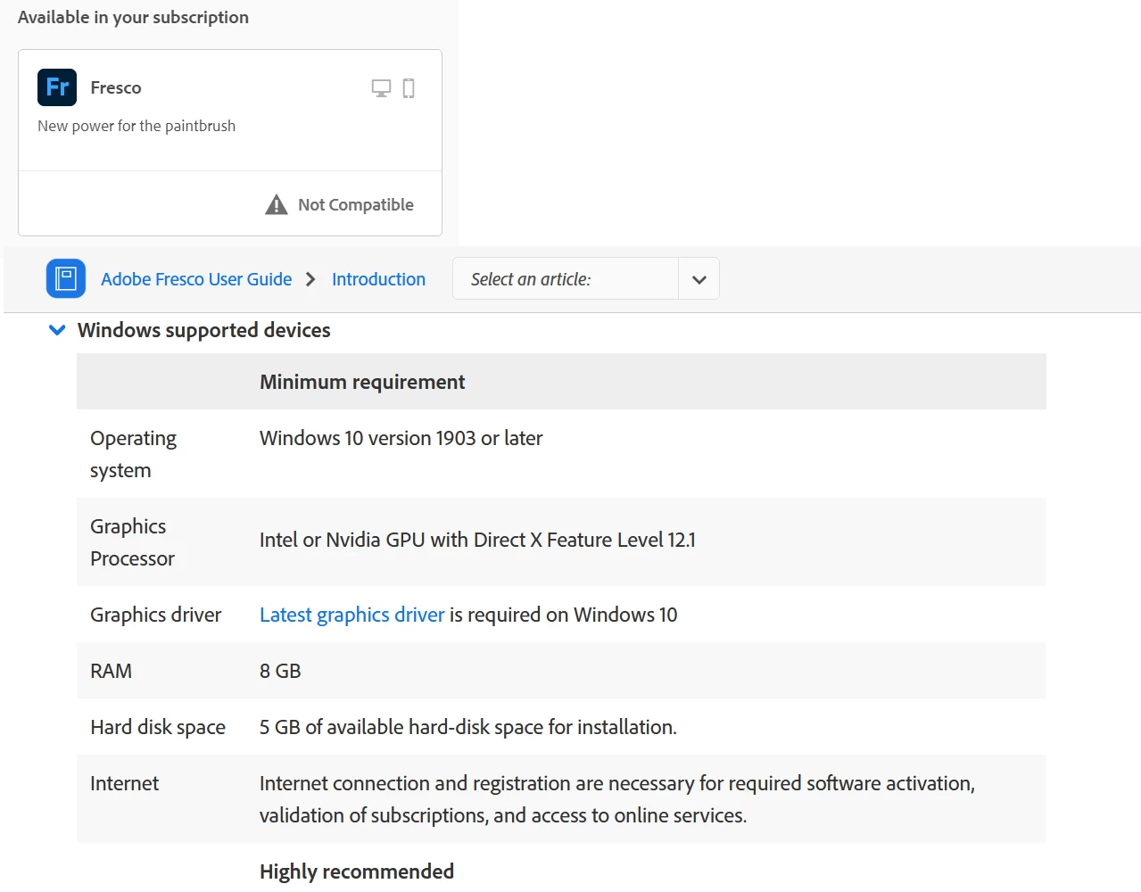Image resolution: width=1141 pixels, height=892 pixels.
Task: Open the Select an article dropdown
Action: [x=585, y=278]
